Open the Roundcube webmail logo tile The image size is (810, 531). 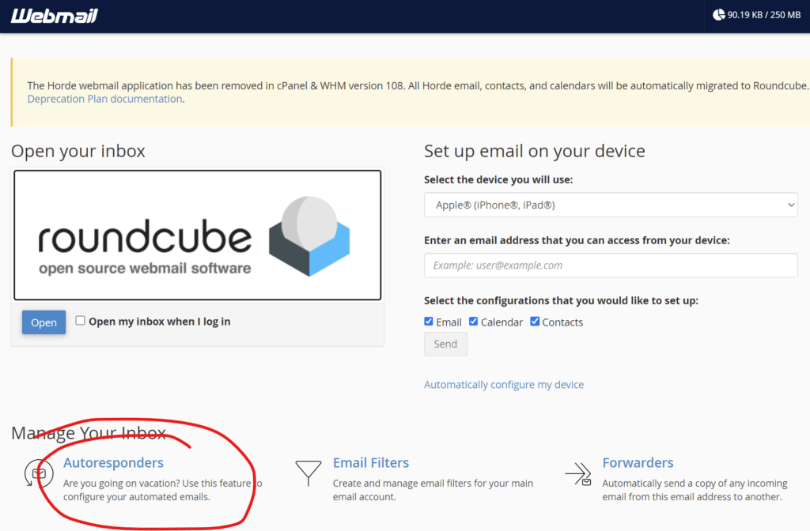(197, 235)
